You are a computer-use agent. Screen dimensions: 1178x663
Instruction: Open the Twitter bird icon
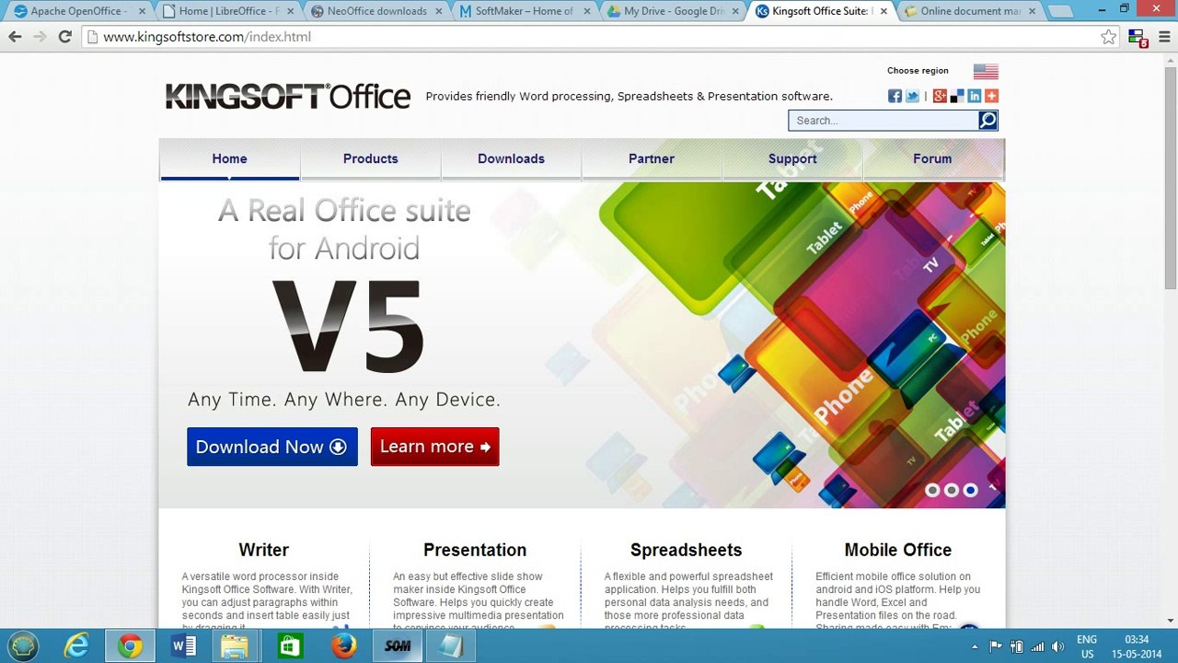[x=912, y=96]
